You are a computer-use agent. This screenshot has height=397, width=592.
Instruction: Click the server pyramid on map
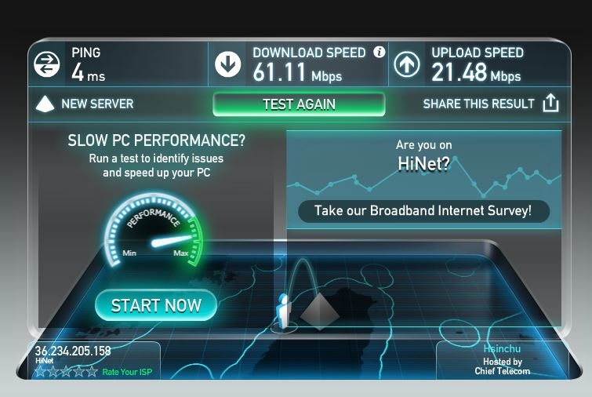pyautogui.click(x=320, y=311)
